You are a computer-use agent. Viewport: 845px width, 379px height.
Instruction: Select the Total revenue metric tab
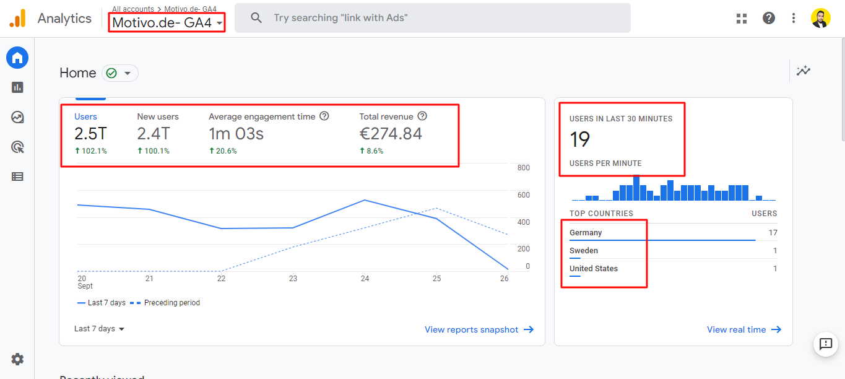pos(394,133)
